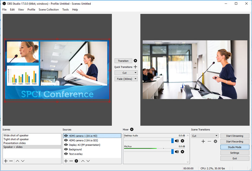This screenshot has height=171, width=252.
Task: Open the Tools menu
Action: coord(66,9)
